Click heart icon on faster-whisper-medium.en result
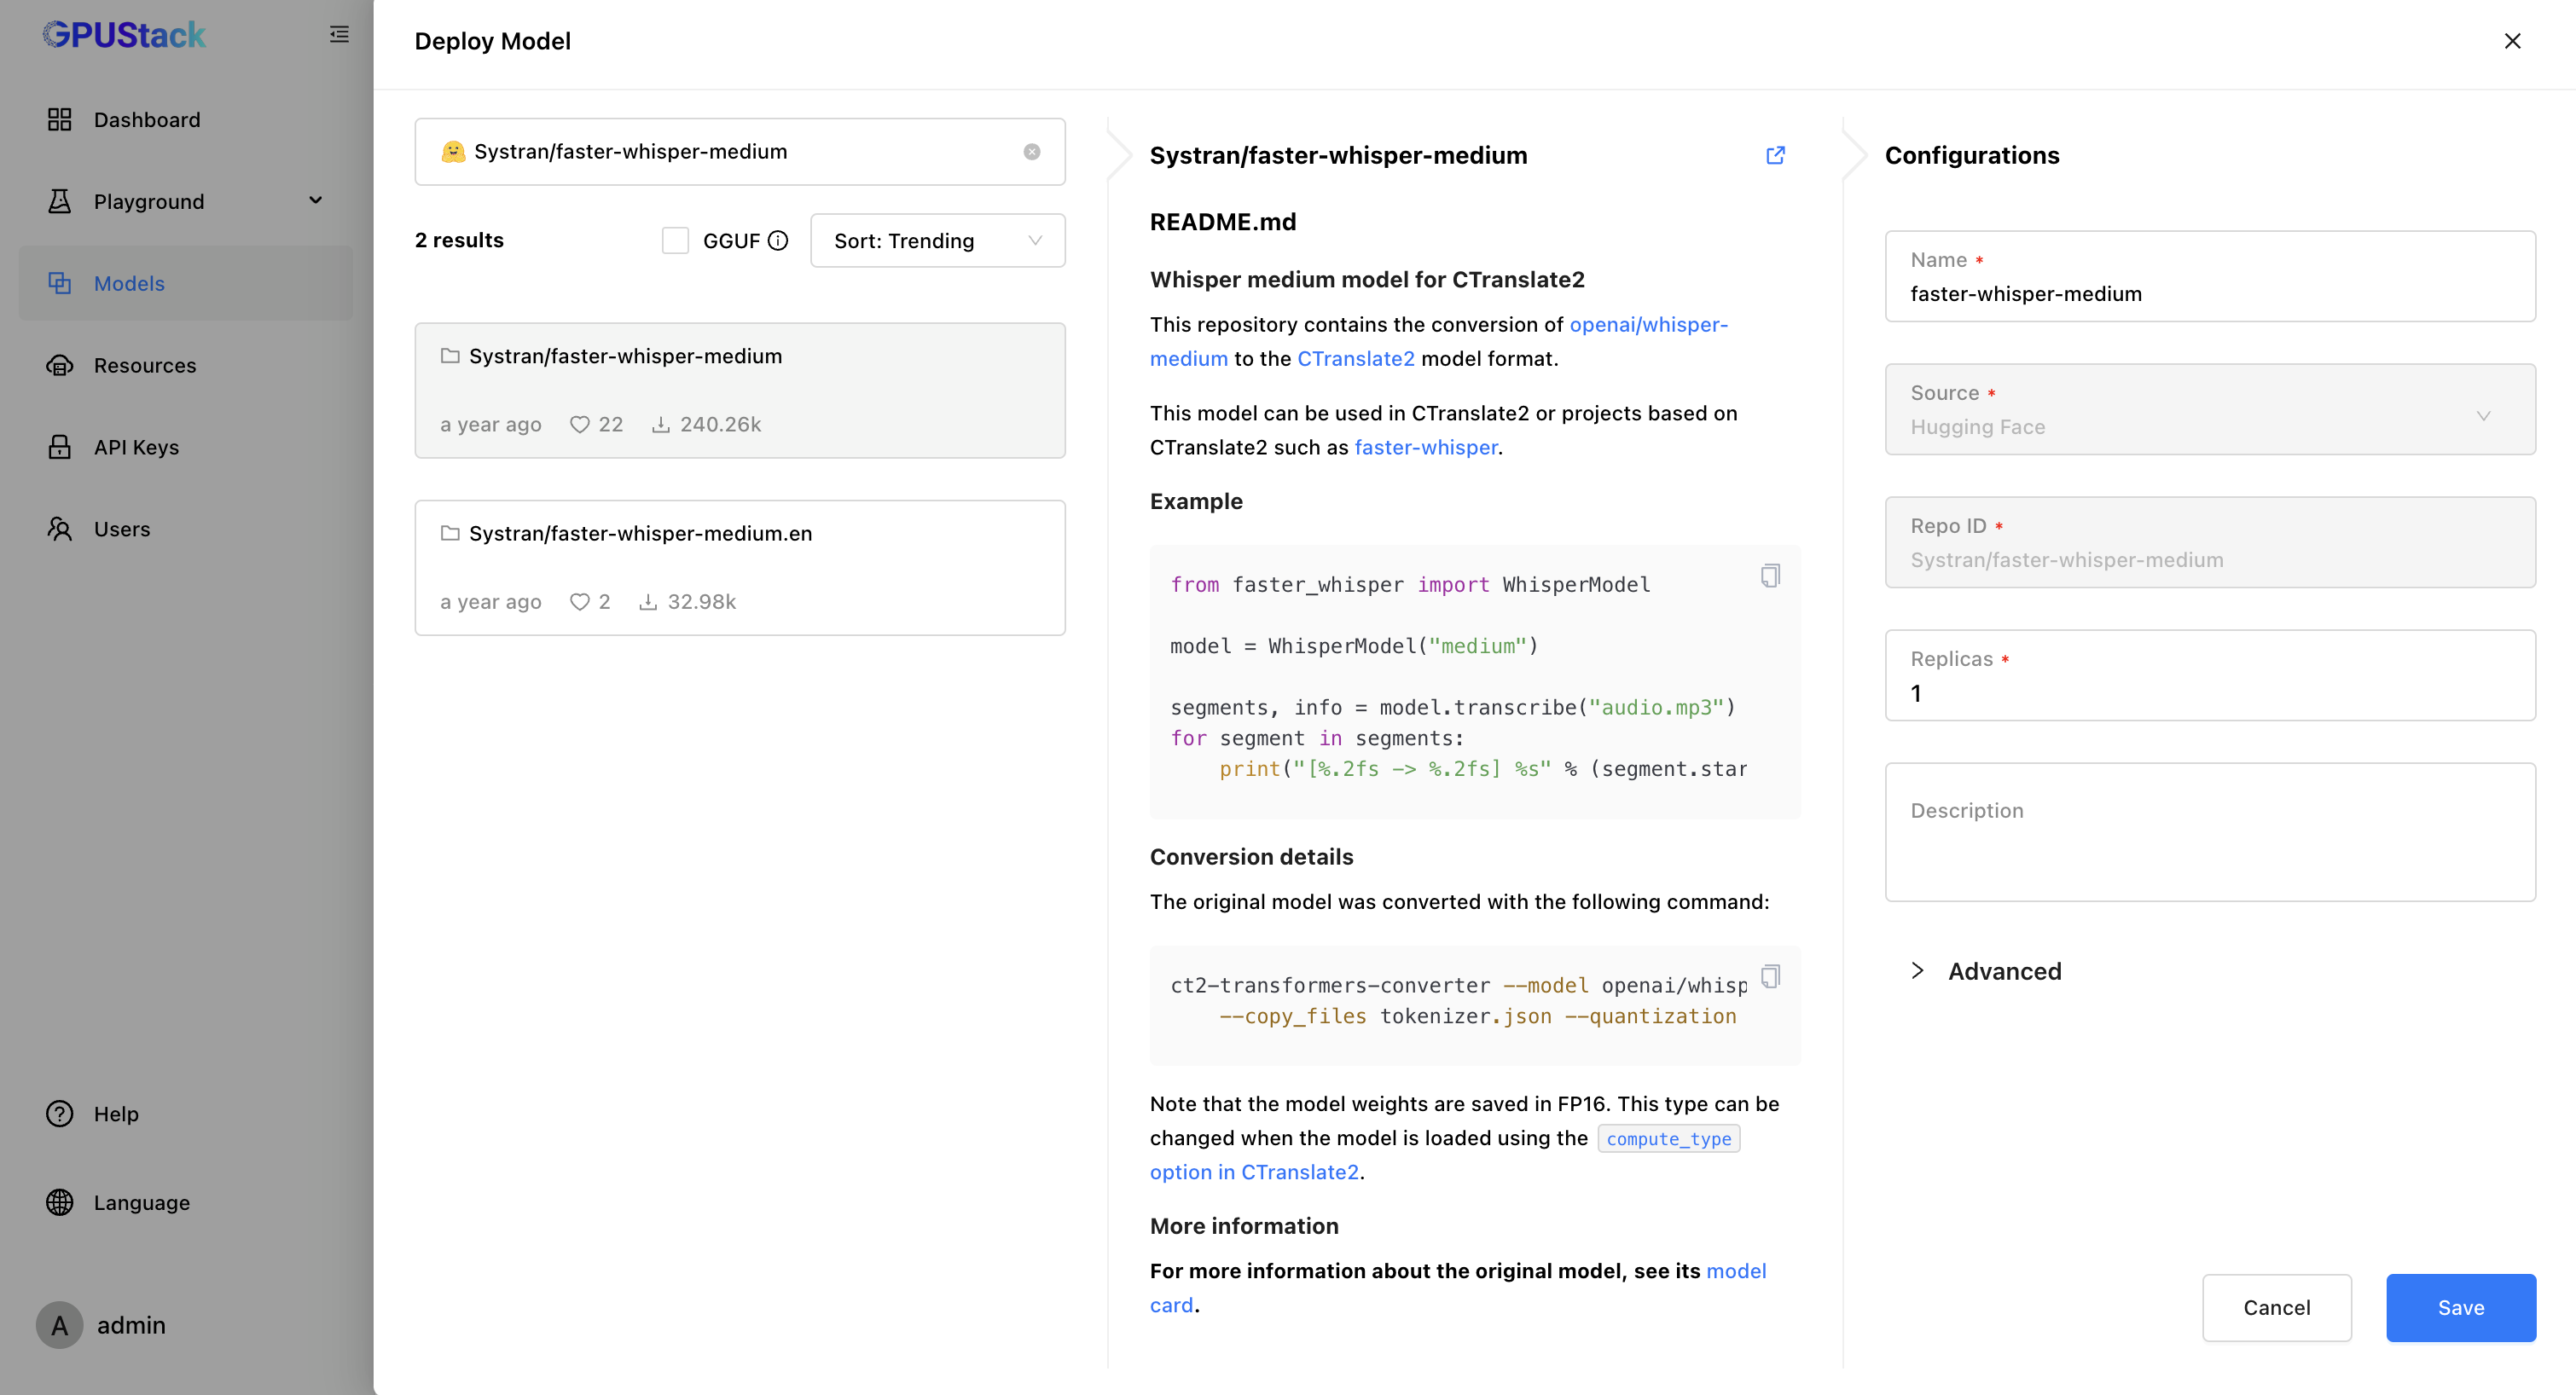The image size is (2576, 1395). click(x=579, y=602)
